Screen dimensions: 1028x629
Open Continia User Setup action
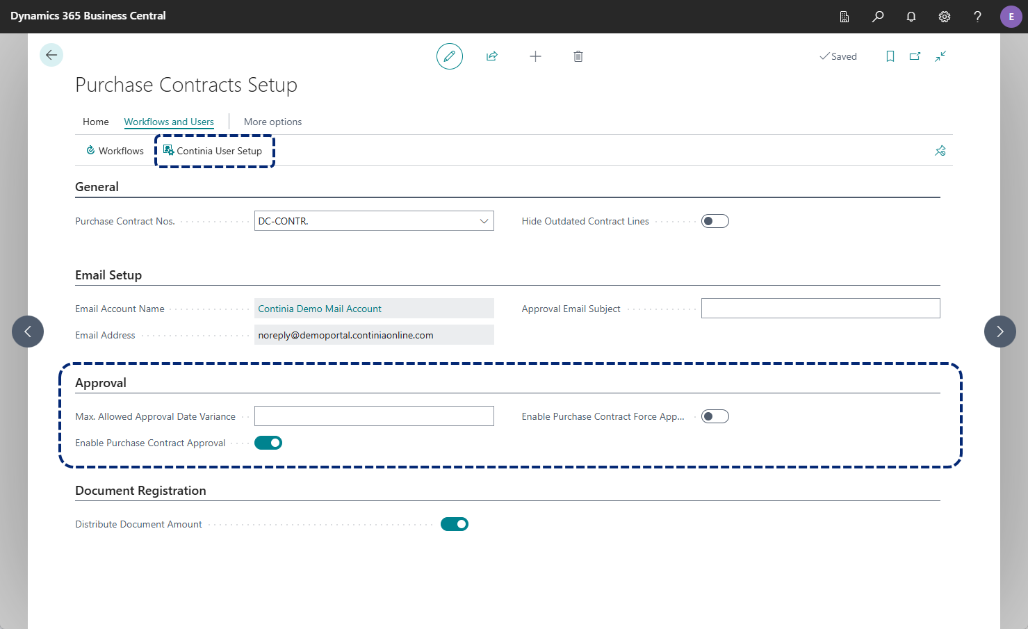point(213,151)
